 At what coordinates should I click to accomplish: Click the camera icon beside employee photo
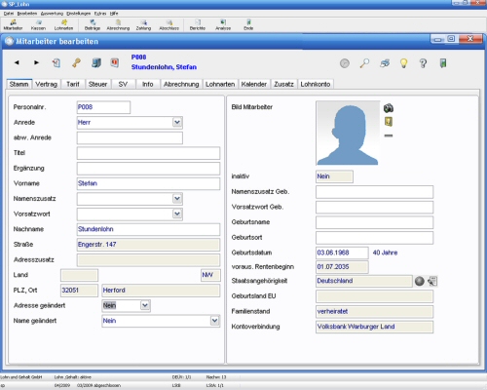[389, 108]
